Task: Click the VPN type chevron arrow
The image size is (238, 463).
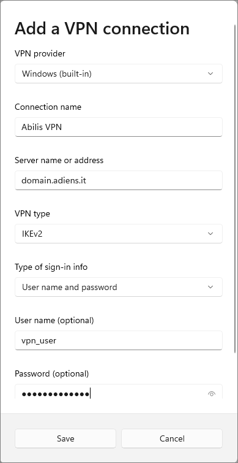Action: tap(210, 234)
